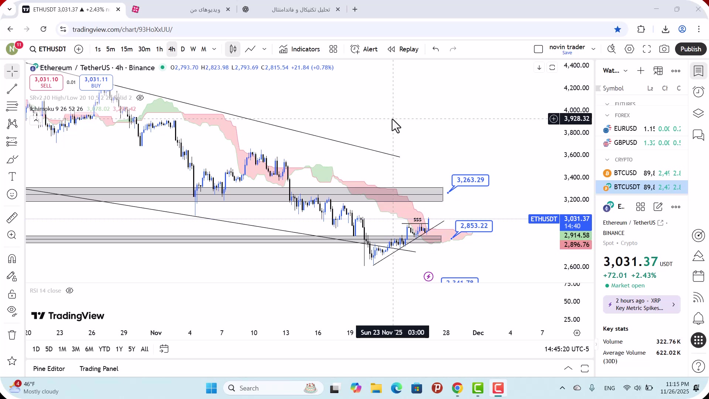The image size is (709, 399).
Task: Open the ETHUSDT symbol search
Action: coord(48,49)
